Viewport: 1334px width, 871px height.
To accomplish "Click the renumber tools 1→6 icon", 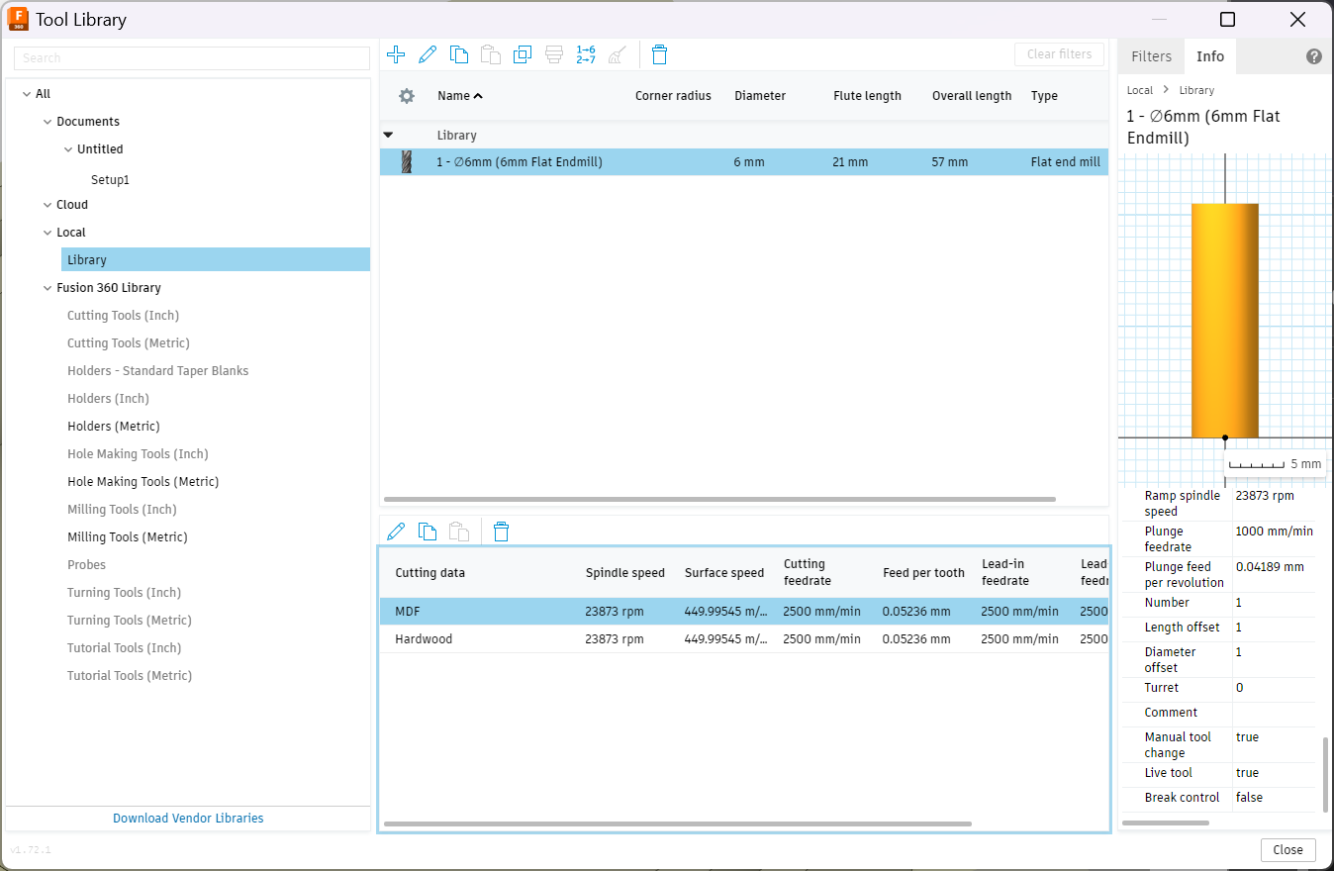I will coord(586,54).
